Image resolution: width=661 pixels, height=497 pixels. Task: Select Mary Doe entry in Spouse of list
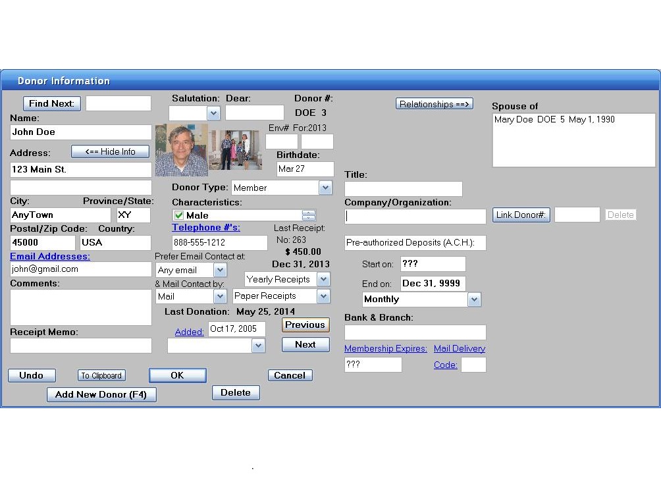pyautogui.click(x=554, y=119)
